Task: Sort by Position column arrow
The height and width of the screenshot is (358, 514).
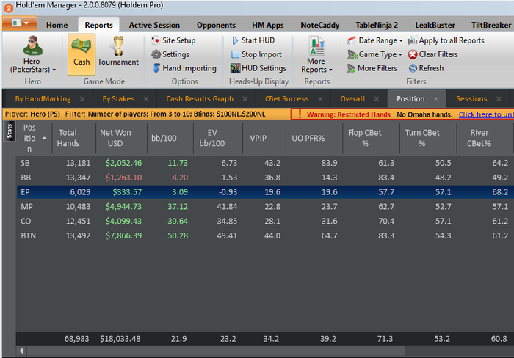Action: click(x=44, y=138)
